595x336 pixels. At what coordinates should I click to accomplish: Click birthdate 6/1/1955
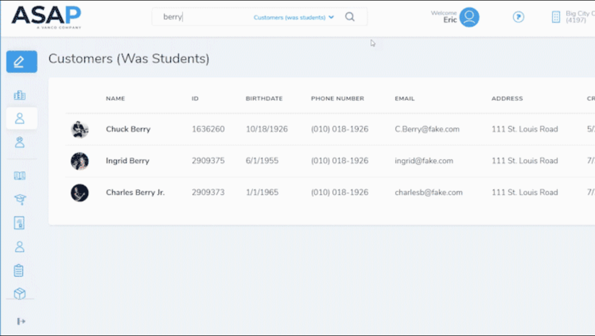(x=262, y=161)
